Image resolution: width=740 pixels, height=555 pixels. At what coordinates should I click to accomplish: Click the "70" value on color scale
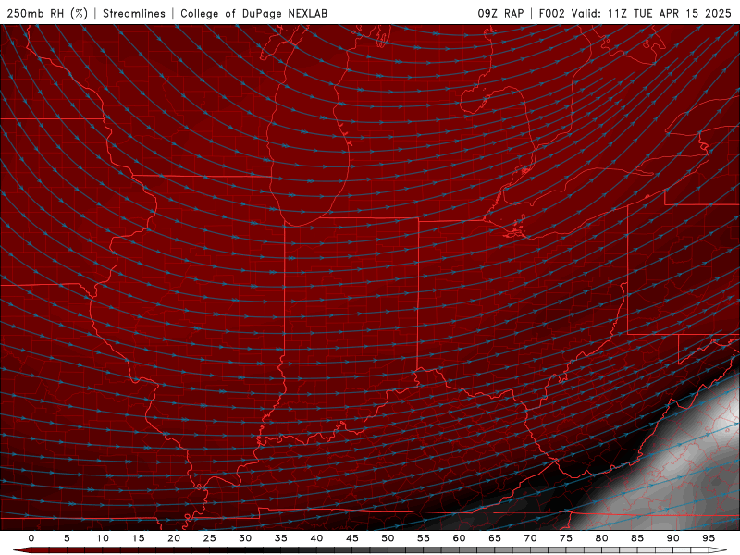530,538
